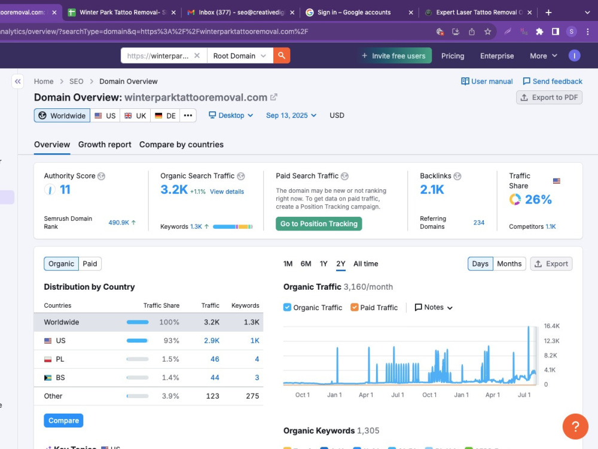The height and width of the screenshot is (449, 598).
Task: Click the cookie blocked icon in address bar
Action: pyautogui.click(x=440, y=32)
